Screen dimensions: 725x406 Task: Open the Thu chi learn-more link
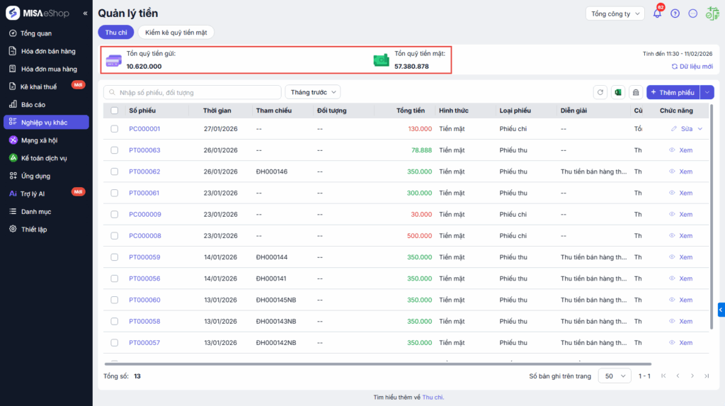pyautogui.click(x=433, y=397)
